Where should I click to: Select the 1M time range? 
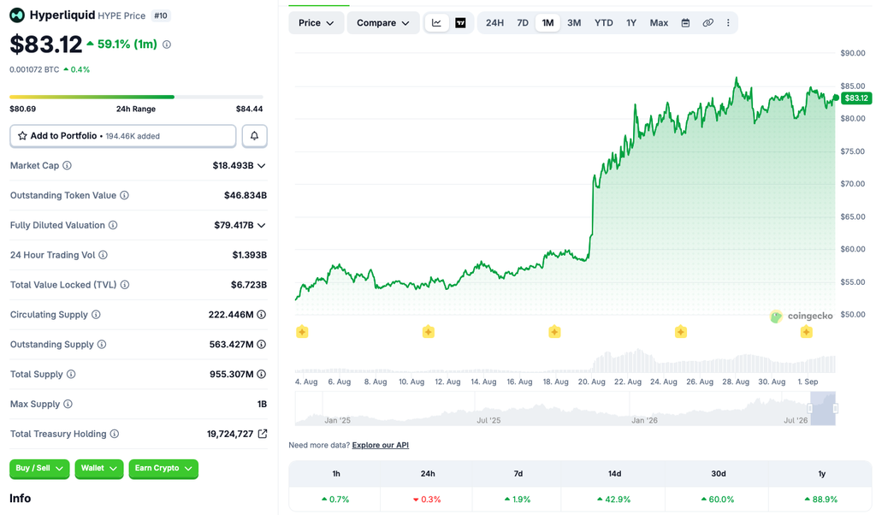(547, 23)
